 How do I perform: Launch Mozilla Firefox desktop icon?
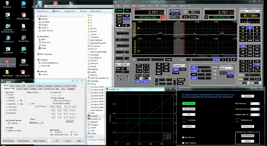point(24,39)
